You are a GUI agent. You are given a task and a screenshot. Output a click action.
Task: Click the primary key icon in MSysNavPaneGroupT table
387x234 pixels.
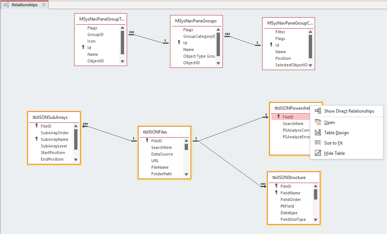pos(83,47)
